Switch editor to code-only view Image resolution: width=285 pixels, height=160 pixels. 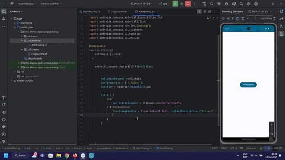[199, 12]
